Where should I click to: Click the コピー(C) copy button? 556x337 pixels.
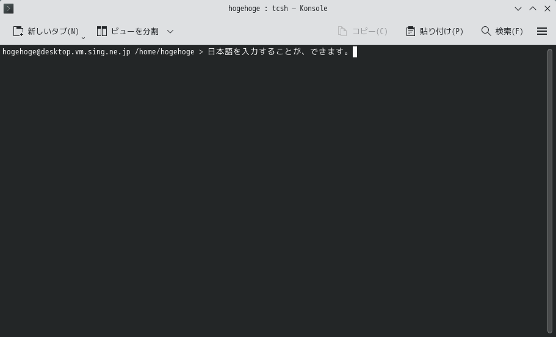[363, 31]
